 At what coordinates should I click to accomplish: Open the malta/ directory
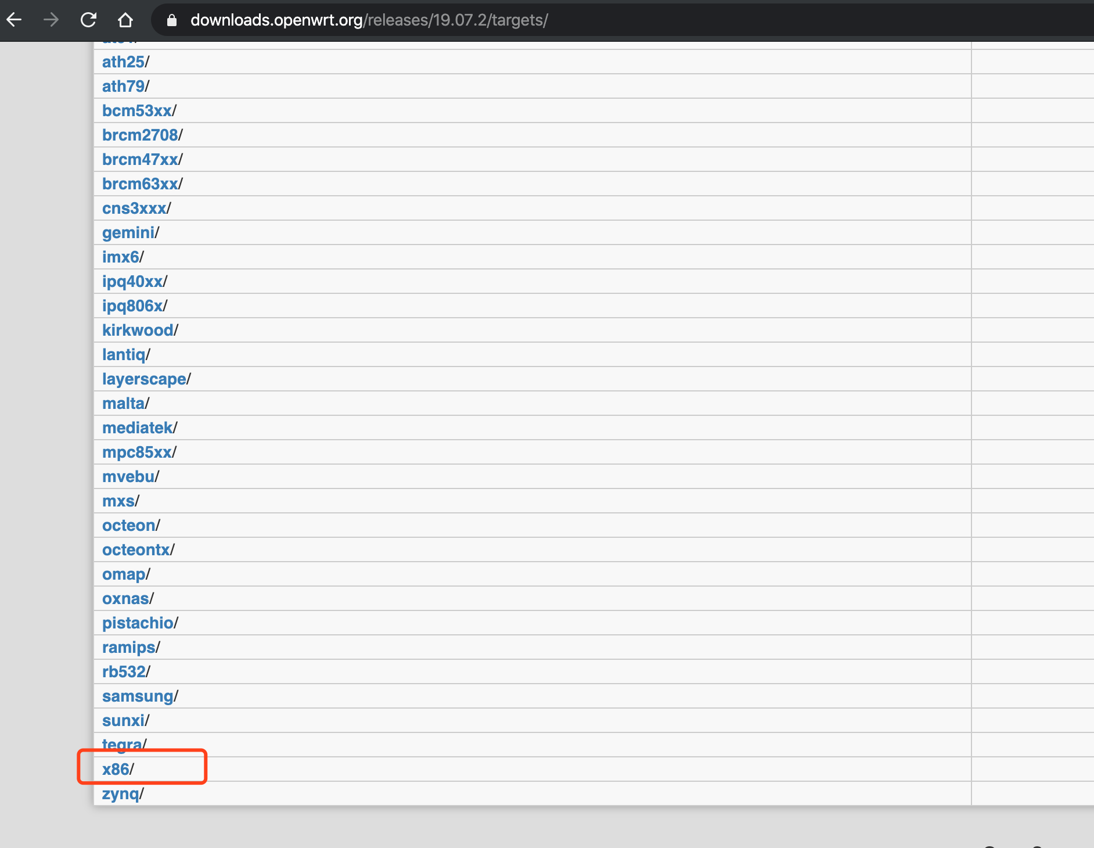pos(123,403)
